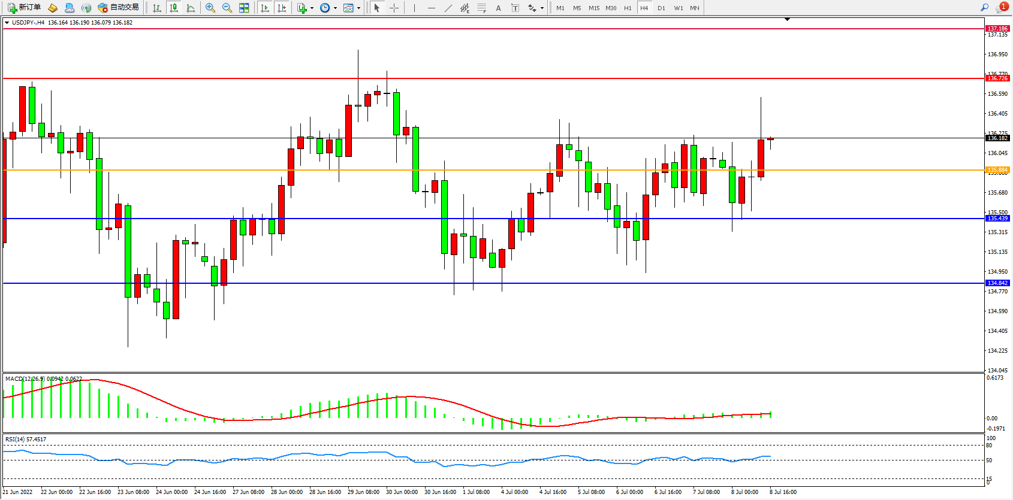This screenshot has height=500, width=1013.
Task: Zoom out of the chart
Action: click(x=227, y=8)
